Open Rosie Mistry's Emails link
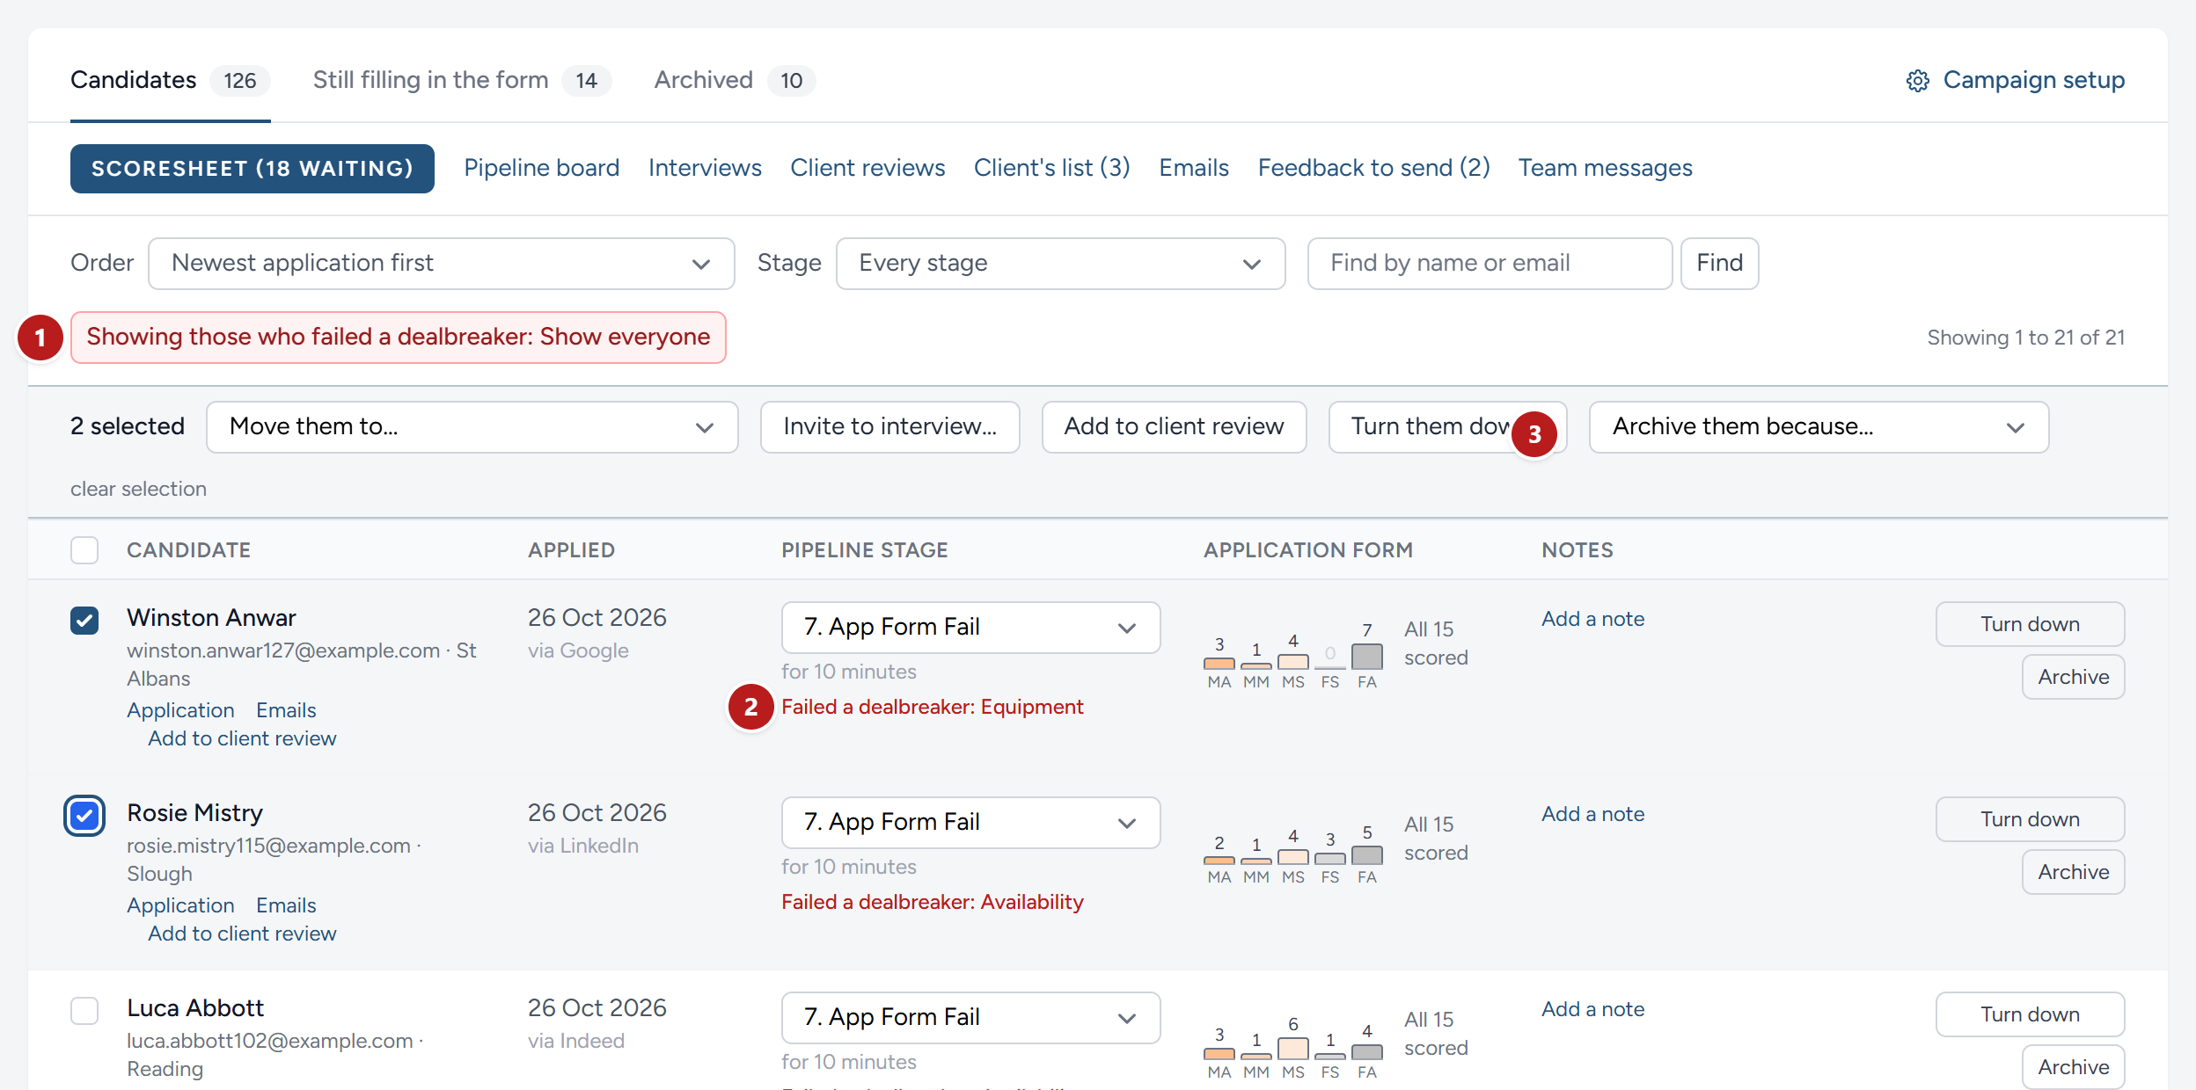The image size is (2196, 1090). click(286, 905)
